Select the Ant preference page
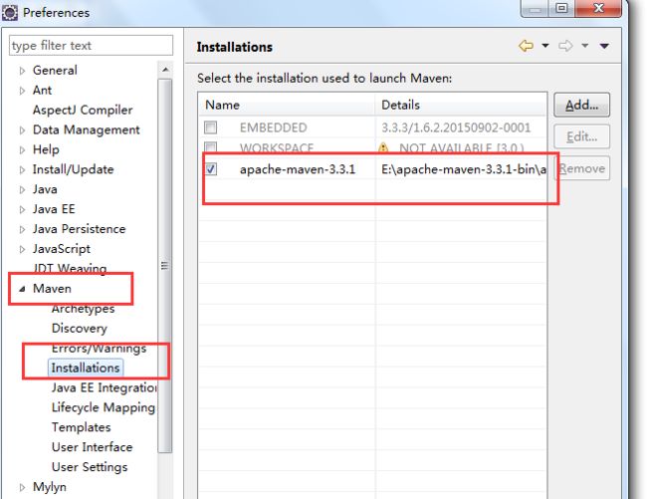This screenshot has height=499, width=647. (x=42, y=90)
